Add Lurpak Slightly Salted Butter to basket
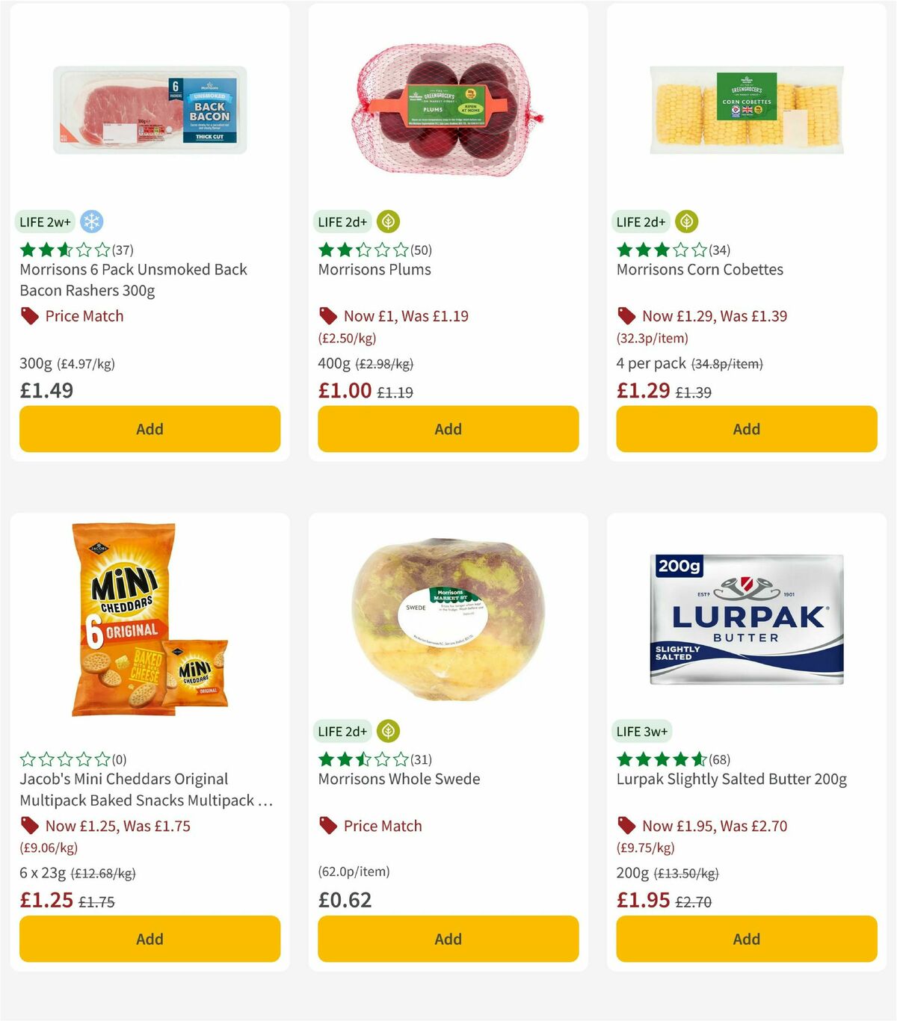897x1021 pixels. (746, 939)
